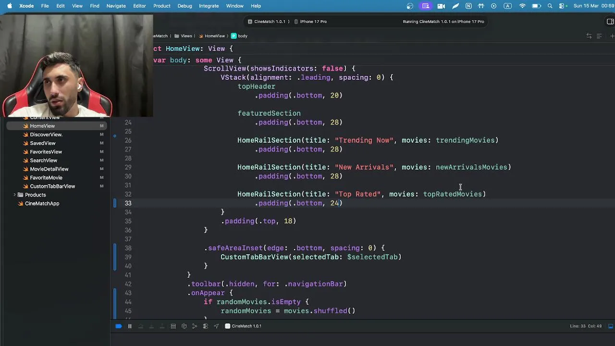Image resolution: width=615 pixels, height=346 pixels.
Task: Click the Apple logo menu
Action: click(10, 6)
